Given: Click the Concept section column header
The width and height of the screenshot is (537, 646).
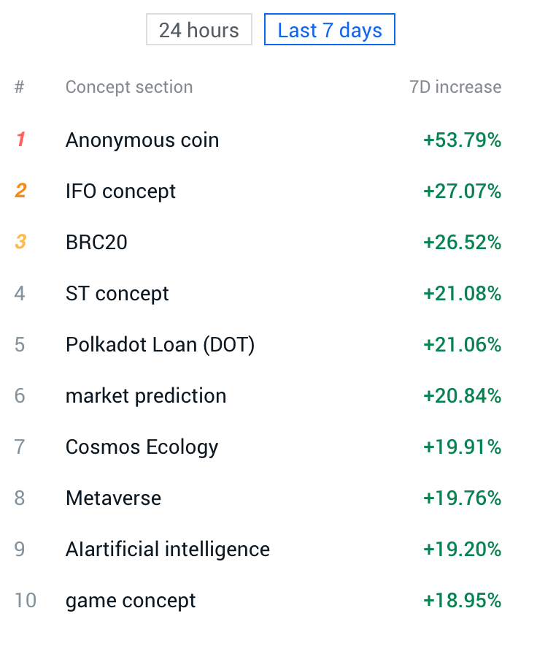Looking at the screenshot, I should (129, 87).
